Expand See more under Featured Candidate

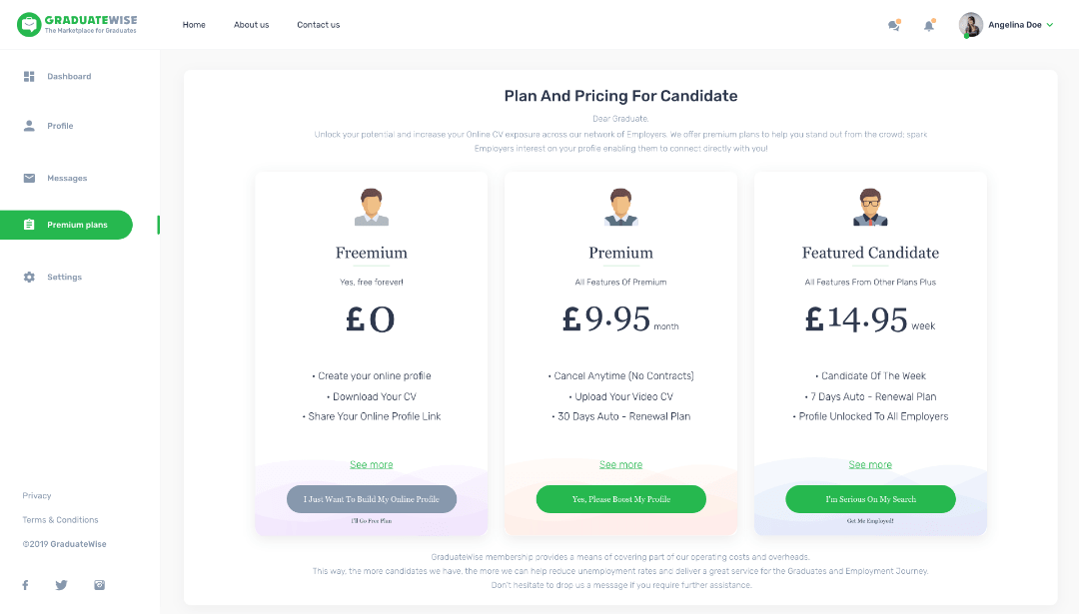tap(870, 465)
